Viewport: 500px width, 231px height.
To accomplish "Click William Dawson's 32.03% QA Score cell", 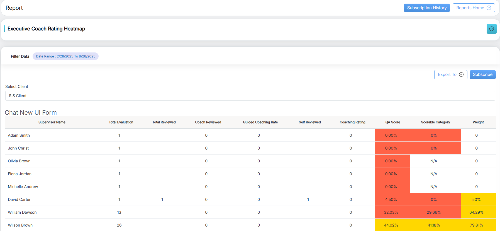I will tap(391, 212).
